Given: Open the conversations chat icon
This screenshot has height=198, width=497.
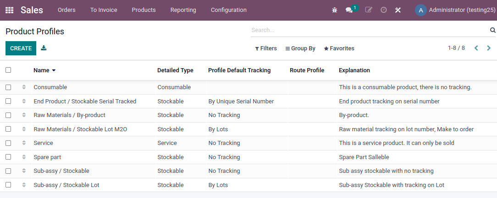Looking at the screenshot, I should click(x=349, y=10).
